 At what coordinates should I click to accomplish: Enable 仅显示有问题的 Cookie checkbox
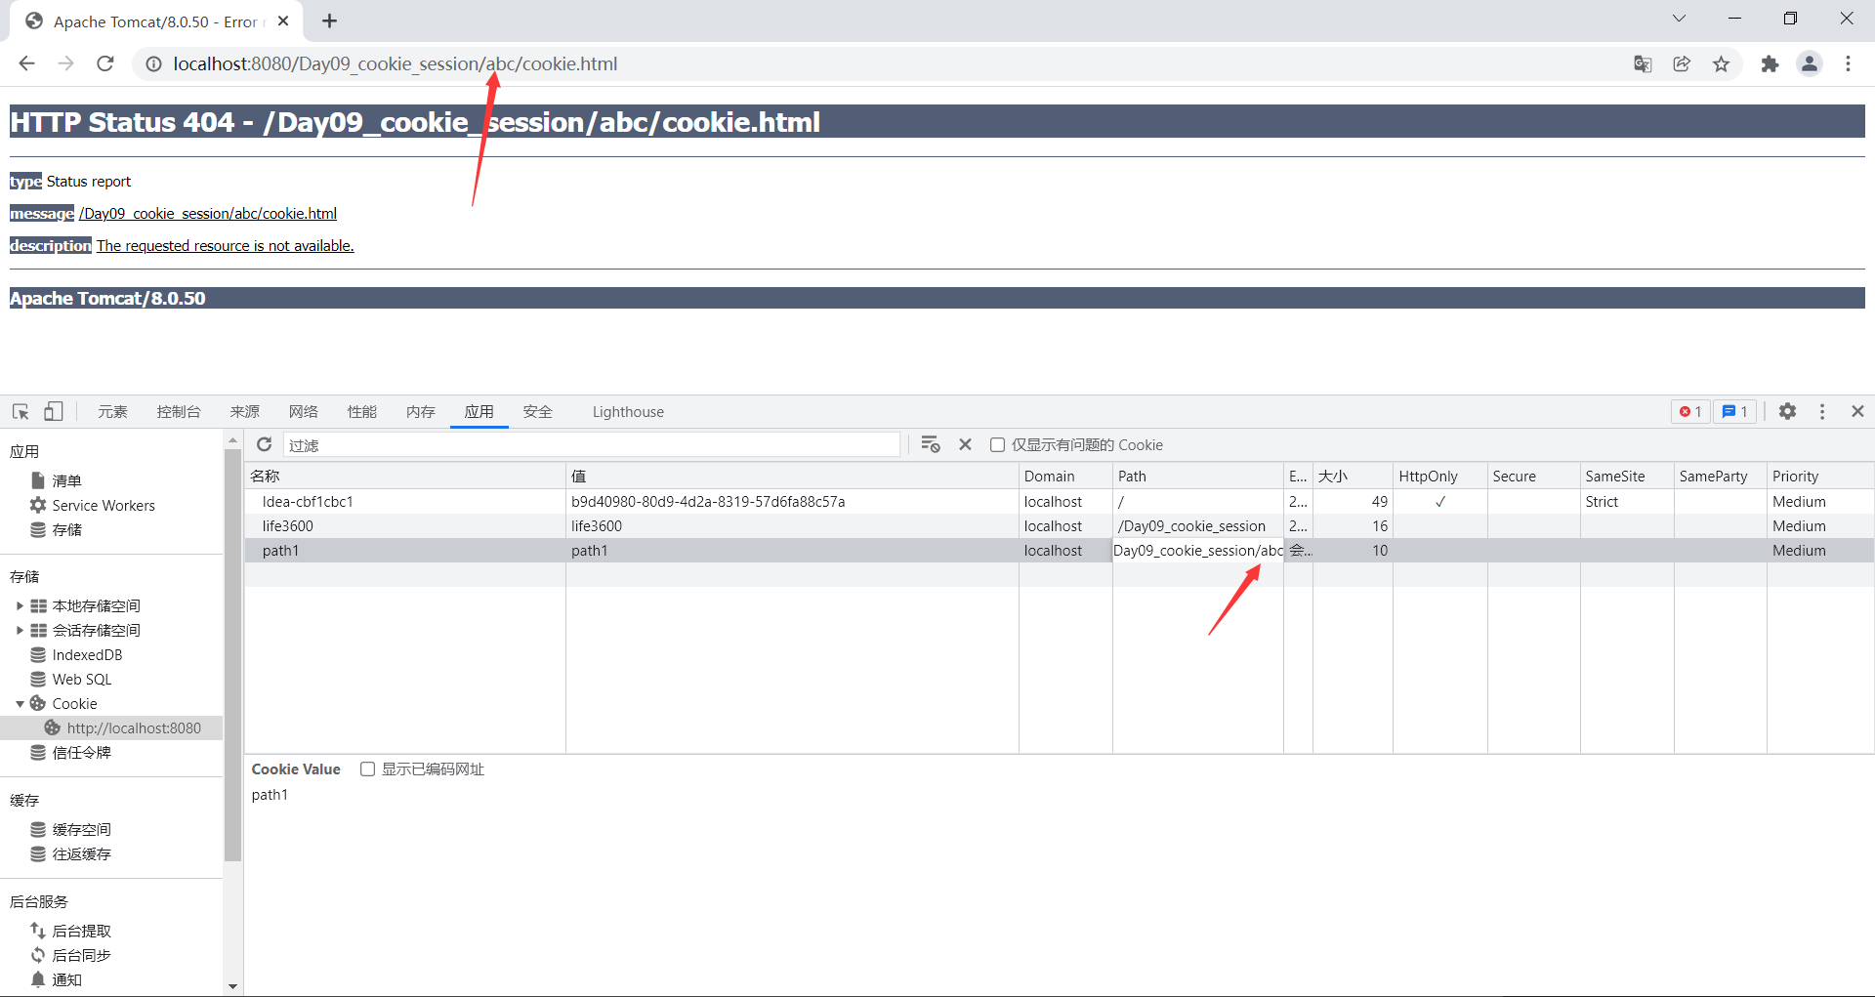(x=997, y=444)
